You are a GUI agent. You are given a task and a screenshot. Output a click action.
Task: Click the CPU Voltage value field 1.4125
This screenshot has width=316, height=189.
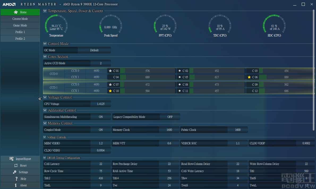coord(101,104)
